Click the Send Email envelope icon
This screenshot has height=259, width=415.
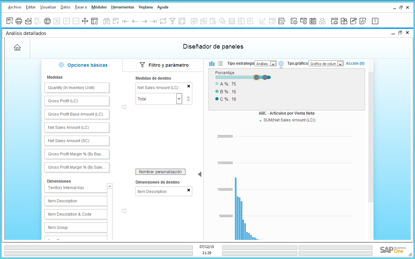pos(29,21)
